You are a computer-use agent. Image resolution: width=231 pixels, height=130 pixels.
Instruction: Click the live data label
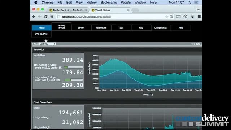[x=197, y=44]
